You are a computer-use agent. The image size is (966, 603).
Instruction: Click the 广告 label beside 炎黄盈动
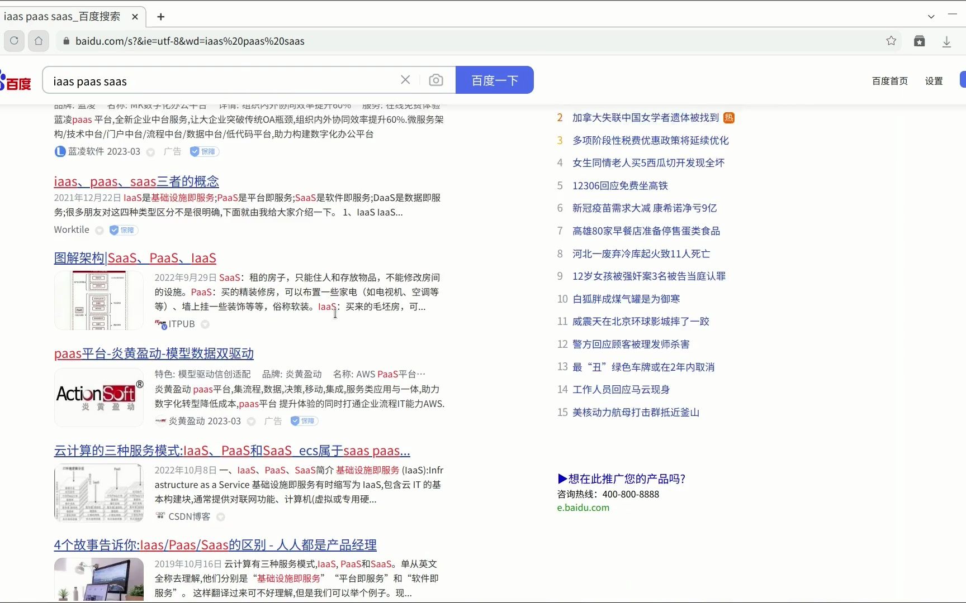click(273, 421)
